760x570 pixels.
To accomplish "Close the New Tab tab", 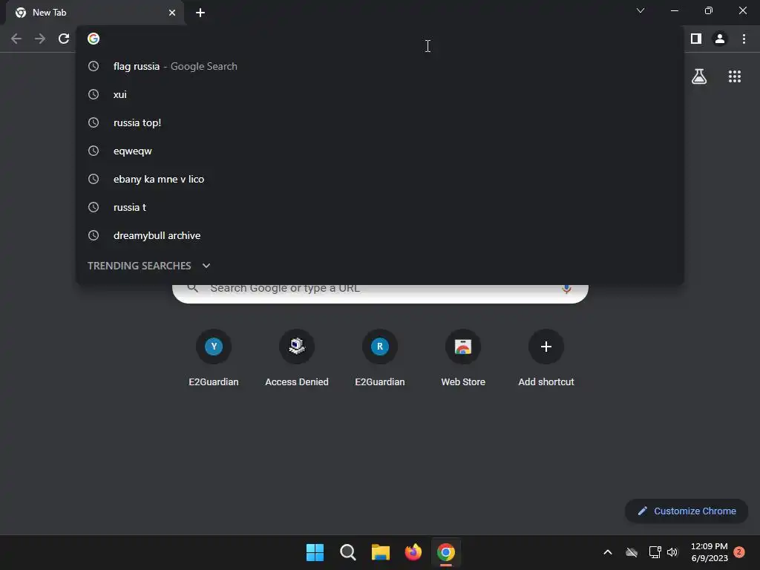I will [x=172, y=13].
